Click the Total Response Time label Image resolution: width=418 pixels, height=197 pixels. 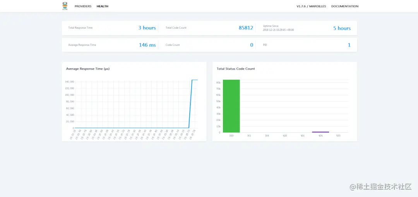(x=81, y=28)
